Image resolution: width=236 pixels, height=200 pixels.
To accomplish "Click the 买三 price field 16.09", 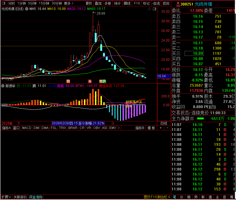I will click(194, 53).
